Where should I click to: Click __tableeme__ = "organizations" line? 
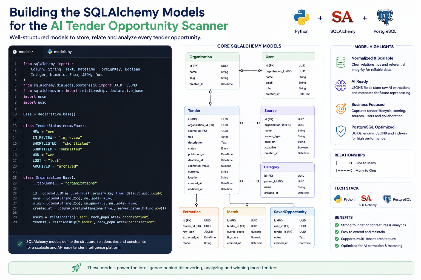(x=65, y=183)
